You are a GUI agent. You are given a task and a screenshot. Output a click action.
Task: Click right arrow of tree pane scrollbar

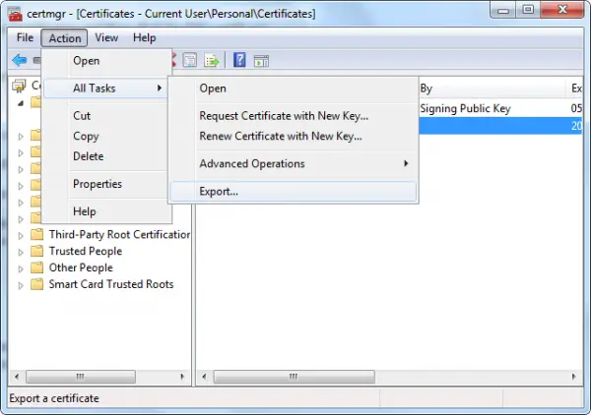[x=182, y=377]
